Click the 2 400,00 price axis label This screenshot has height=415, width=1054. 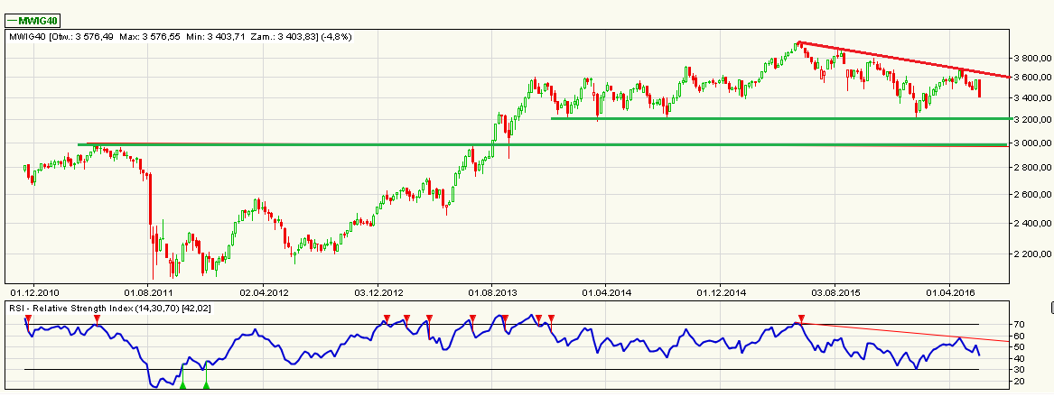[x=1032, y=223]
